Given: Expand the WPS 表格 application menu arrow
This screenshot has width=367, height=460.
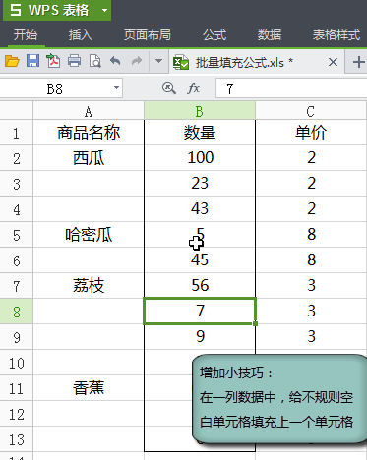Looking at the screenshot, I should pos(104,10).
